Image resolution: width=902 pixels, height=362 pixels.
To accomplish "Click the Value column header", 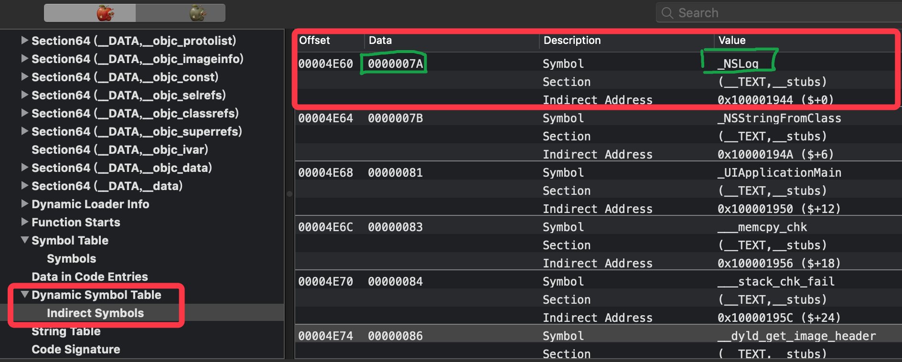I will [x=732, y=41].
